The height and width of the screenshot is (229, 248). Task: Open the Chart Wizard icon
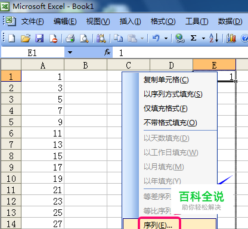[x=231, y=38]
